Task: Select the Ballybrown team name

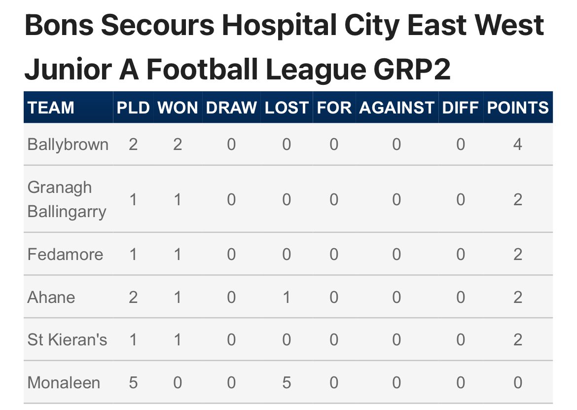Action: tap(68, 144)
